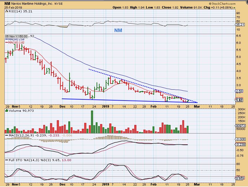Click the RSI panel icon beside RSI(14)

tap(7, 11)
